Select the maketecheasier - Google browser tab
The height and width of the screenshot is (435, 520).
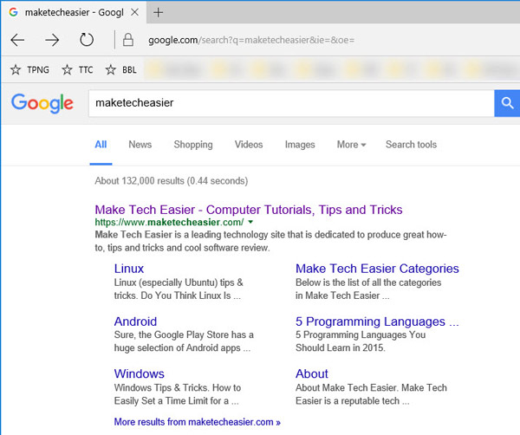[x=74, y=12]
